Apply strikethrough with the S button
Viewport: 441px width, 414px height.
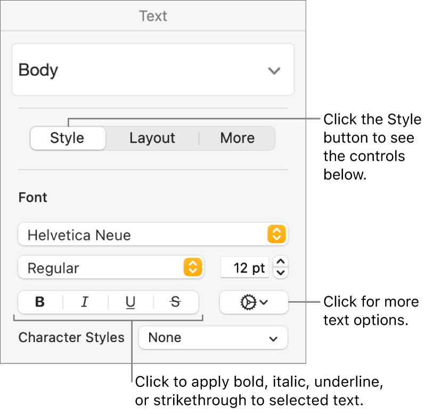[176, 302]
